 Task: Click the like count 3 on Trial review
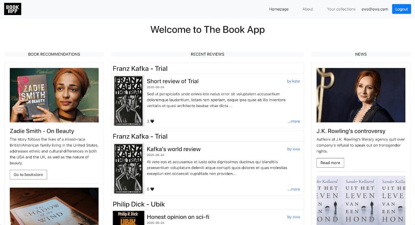(148, 121)
